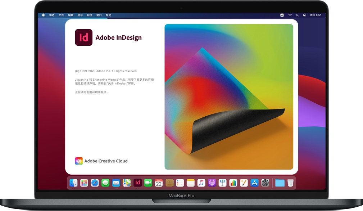Screen dimensions: 363x211
Task: Open Numbers from the Dock
Action: pos(233,183)
